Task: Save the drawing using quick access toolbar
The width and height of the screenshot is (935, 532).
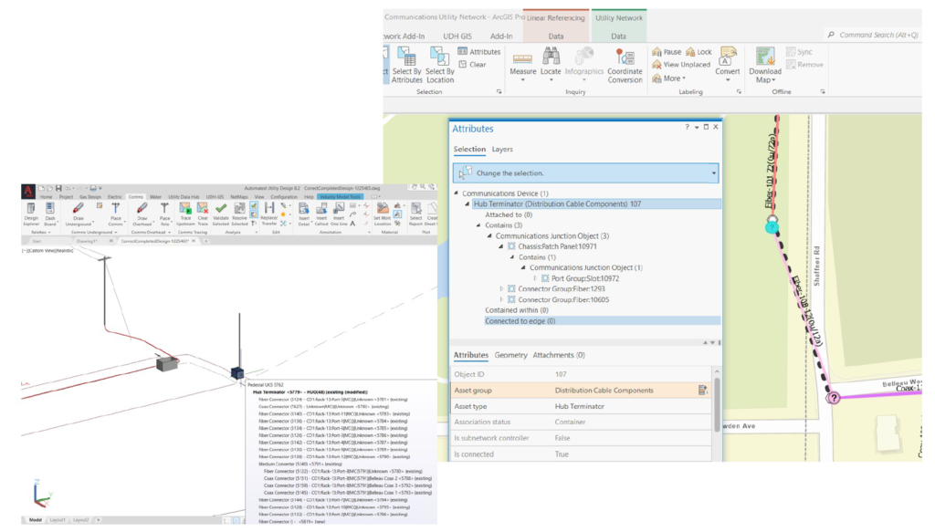Action: pyautogui.click(x=58, y=188)
